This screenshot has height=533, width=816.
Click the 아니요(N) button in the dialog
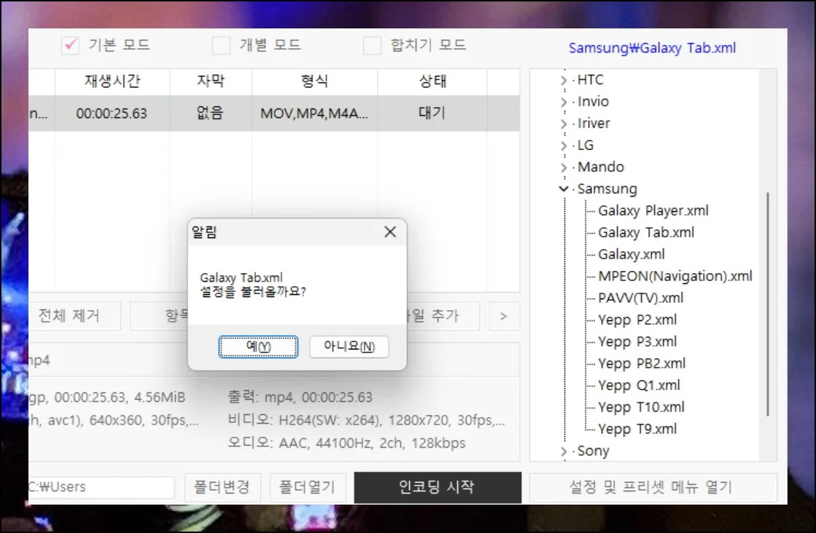point(349,347)
